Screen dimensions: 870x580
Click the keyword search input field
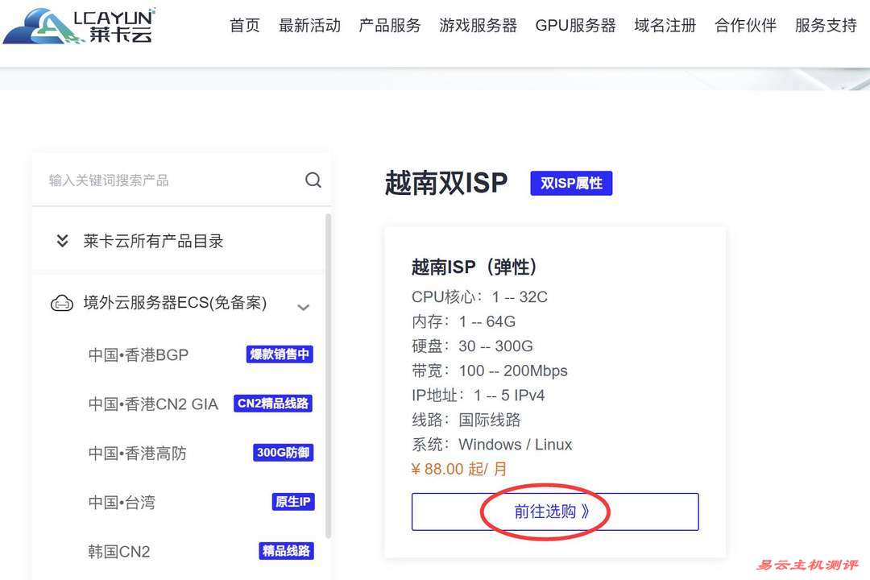[x=145, y=180]
